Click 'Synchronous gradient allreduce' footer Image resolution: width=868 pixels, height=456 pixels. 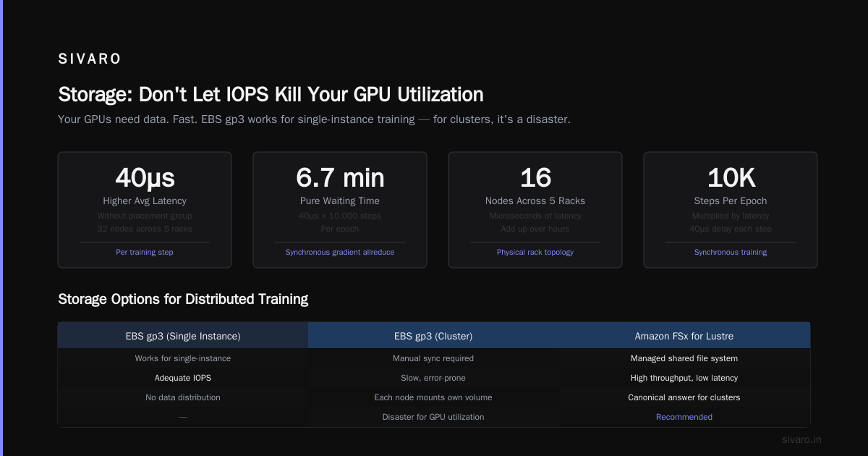point(340,253)
